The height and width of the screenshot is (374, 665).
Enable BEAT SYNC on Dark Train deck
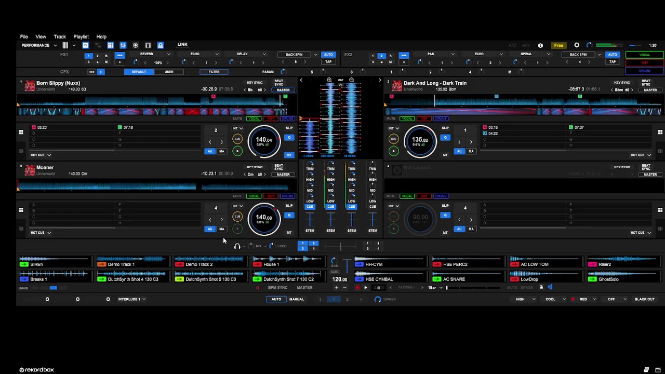(646, 83)
